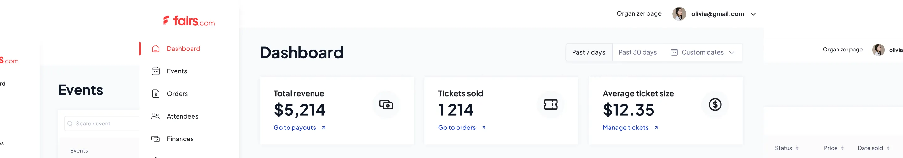Switch to Past 30 days range
Screen dimensions: 903x158
(638, 52)
